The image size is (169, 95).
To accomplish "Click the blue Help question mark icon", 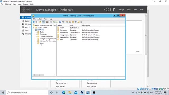I will pos(60,22).
